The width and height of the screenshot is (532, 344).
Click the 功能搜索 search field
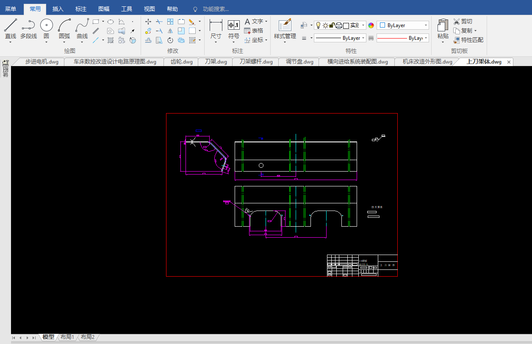(x=216, y=9)
